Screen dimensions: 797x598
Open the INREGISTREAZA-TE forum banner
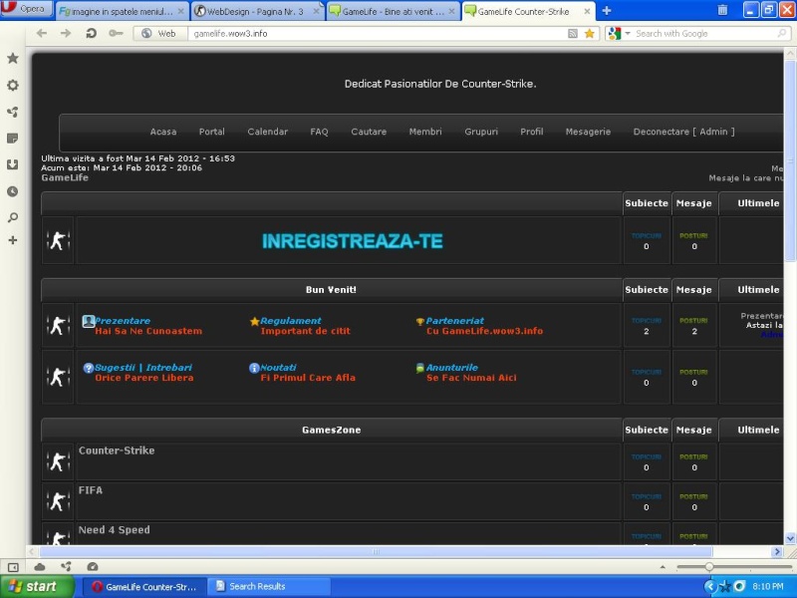(x=353, y=241)
